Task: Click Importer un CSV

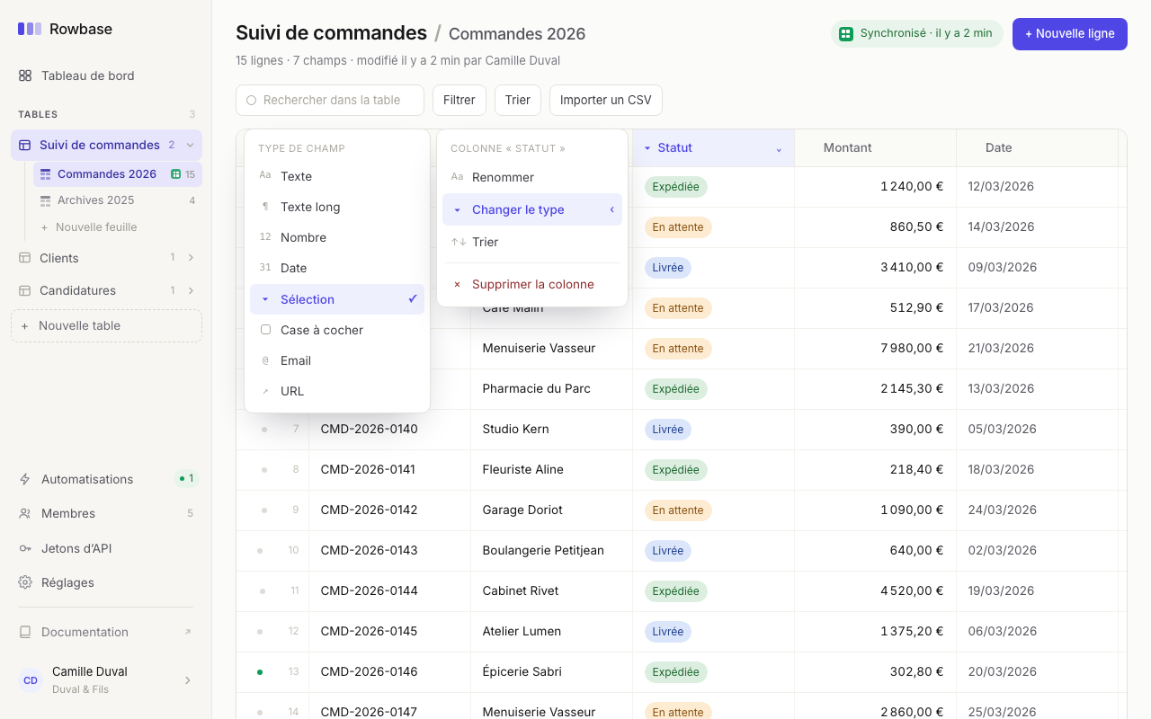Action: (606, 101)
